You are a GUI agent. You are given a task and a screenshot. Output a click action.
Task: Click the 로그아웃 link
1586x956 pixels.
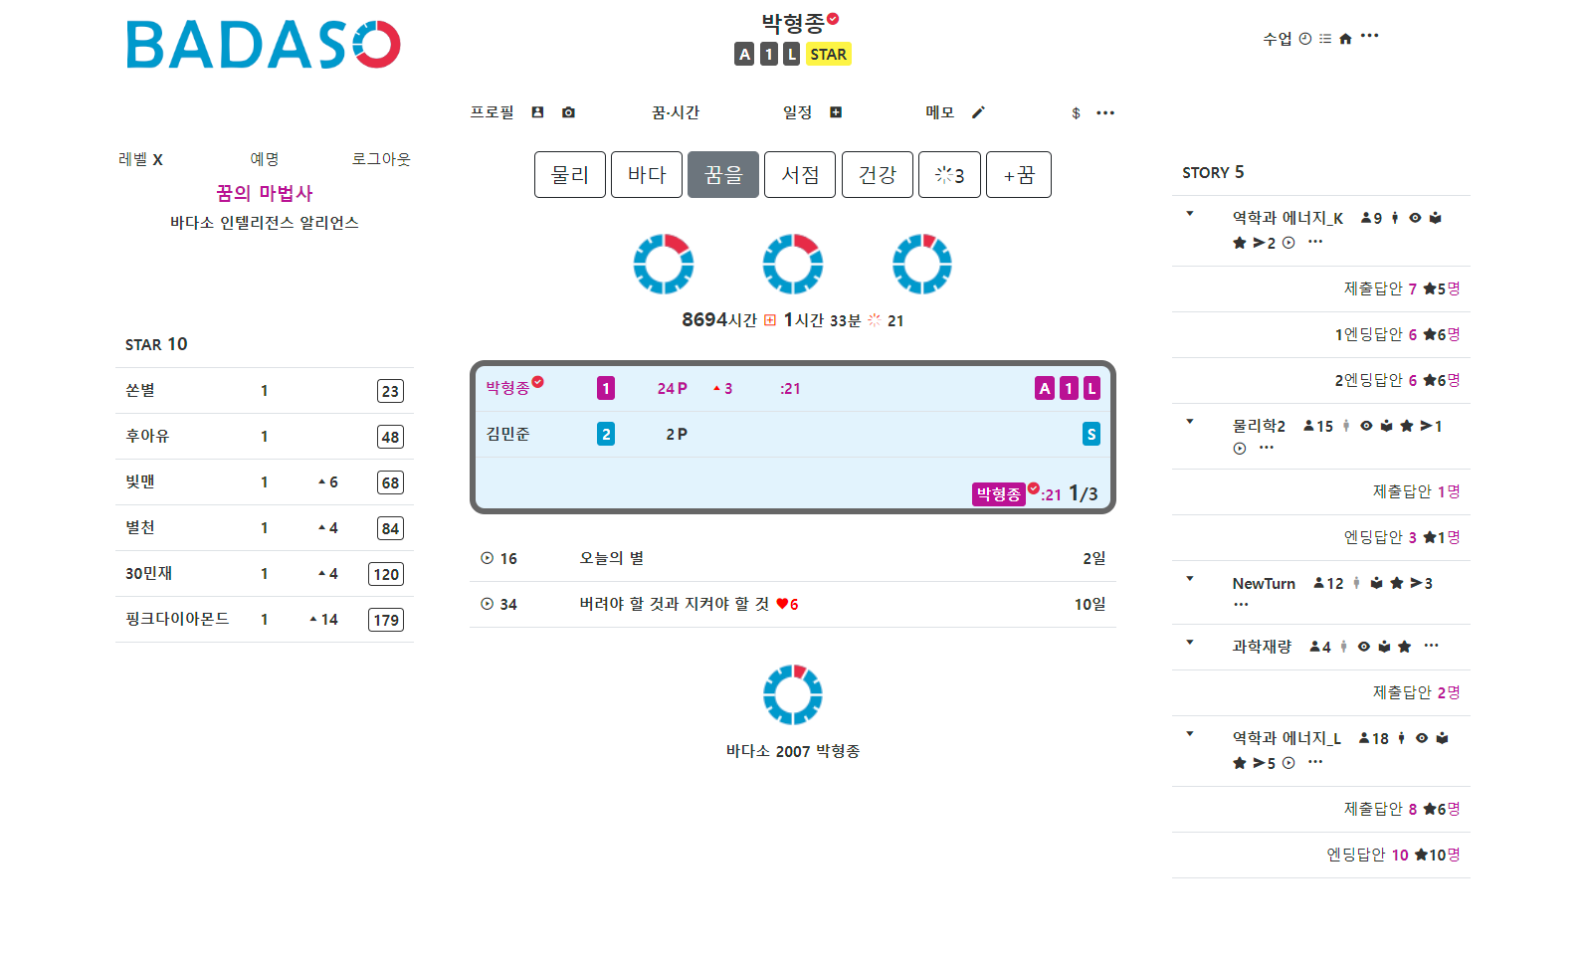tap(381, 159)
